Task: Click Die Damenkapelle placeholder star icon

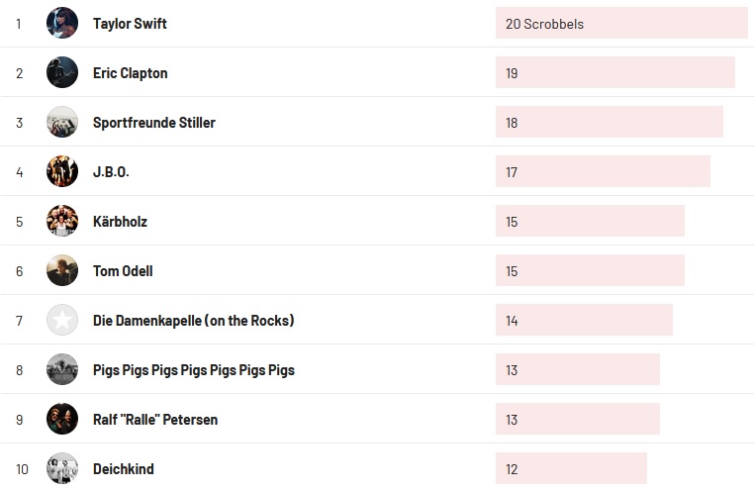Action: 62,320
